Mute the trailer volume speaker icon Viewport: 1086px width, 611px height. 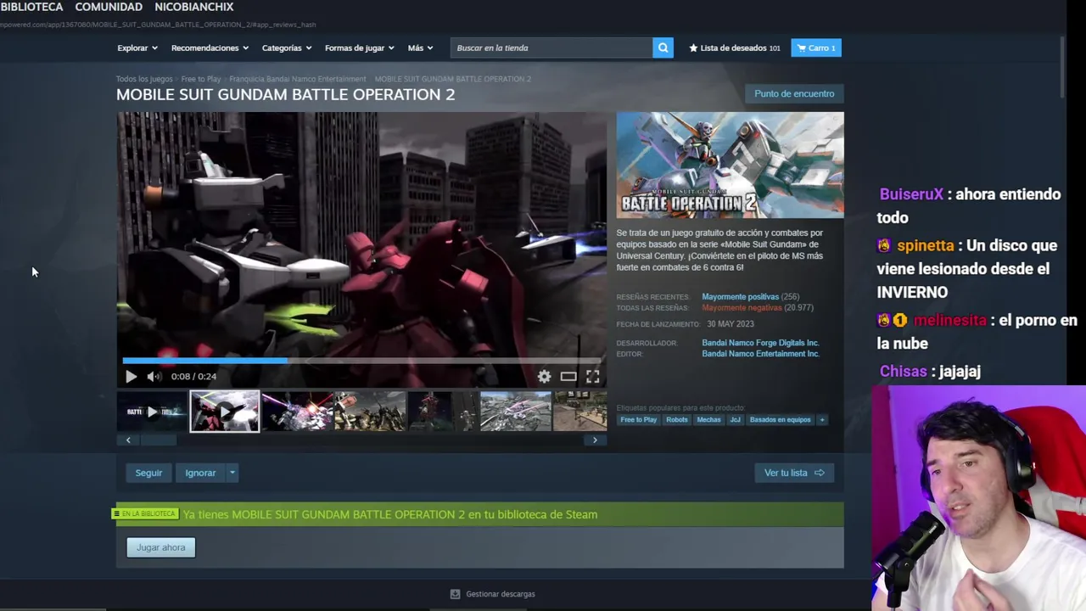pyautogui.click(x=154, y=376)
